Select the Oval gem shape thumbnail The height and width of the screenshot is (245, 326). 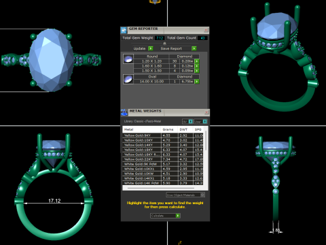click(x=128, y=79)
